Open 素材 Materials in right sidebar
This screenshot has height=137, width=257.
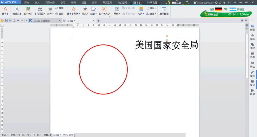[252, 46]
